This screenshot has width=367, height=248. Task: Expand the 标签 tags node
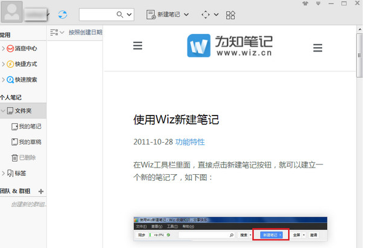(3, 173)
